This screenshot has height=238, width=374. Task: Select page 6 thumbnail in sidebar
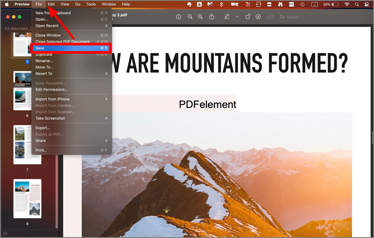coord(23,90)
